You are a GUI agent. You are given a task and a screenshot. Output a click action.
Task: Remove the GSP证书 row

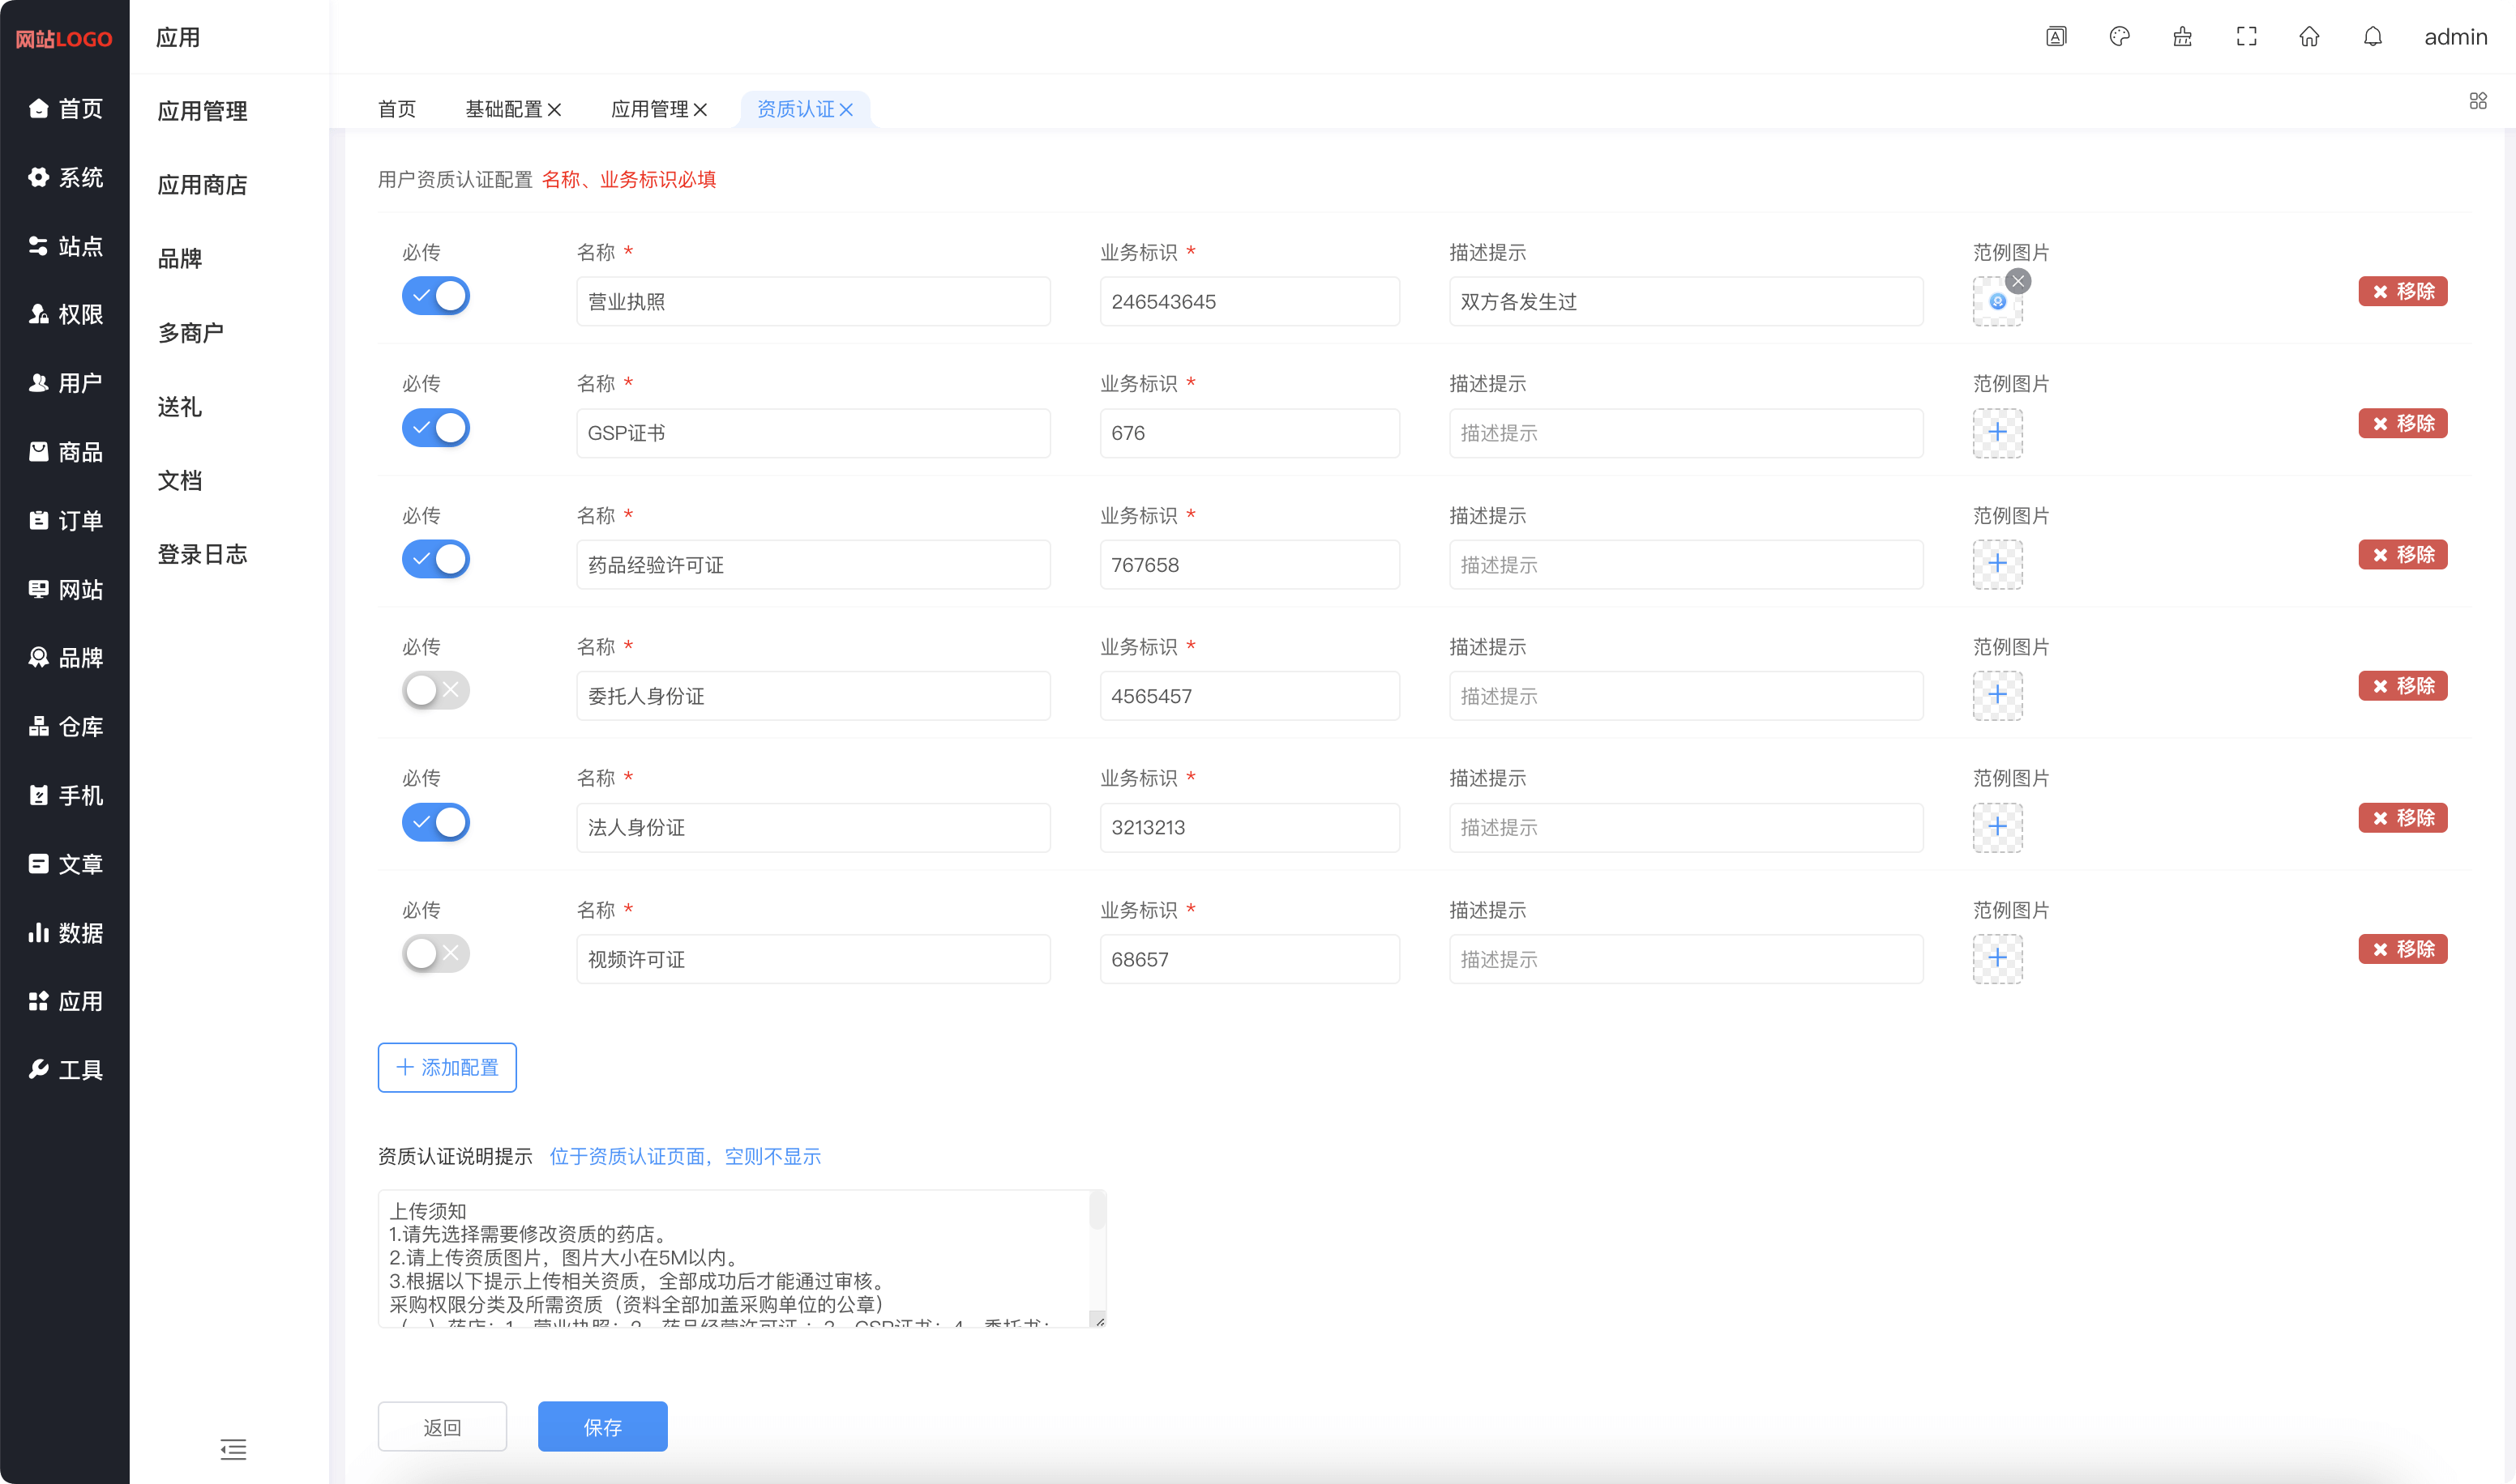[x=2403, y=423]
